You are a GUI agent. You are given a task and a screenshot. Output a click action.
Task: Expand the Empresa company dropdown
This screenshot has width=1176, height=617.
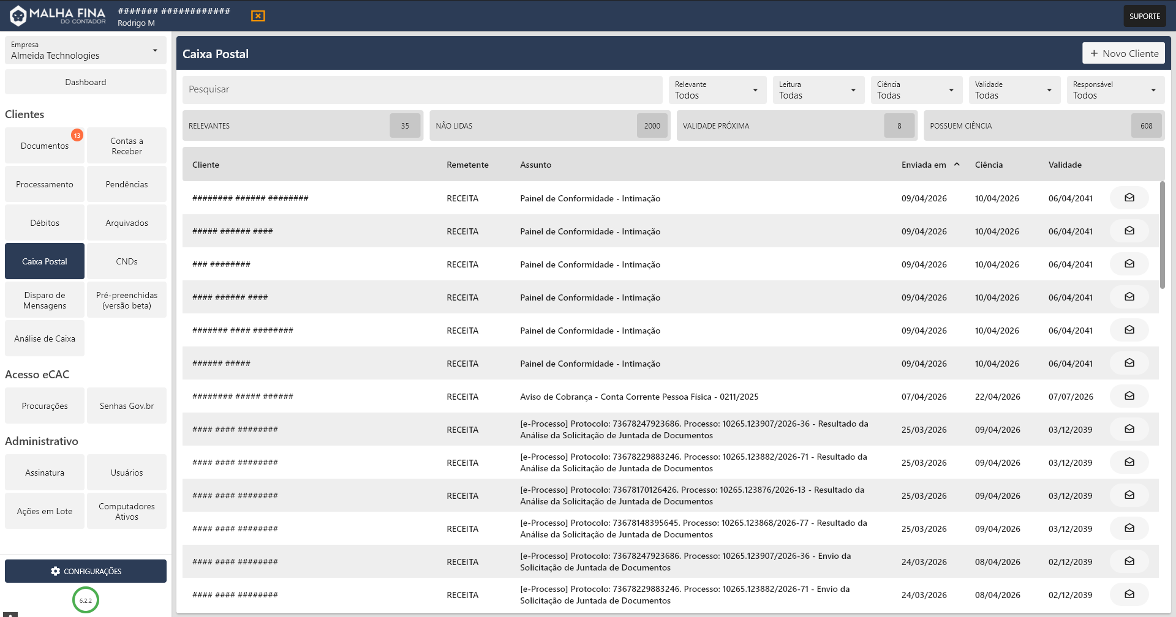point(86,50)
